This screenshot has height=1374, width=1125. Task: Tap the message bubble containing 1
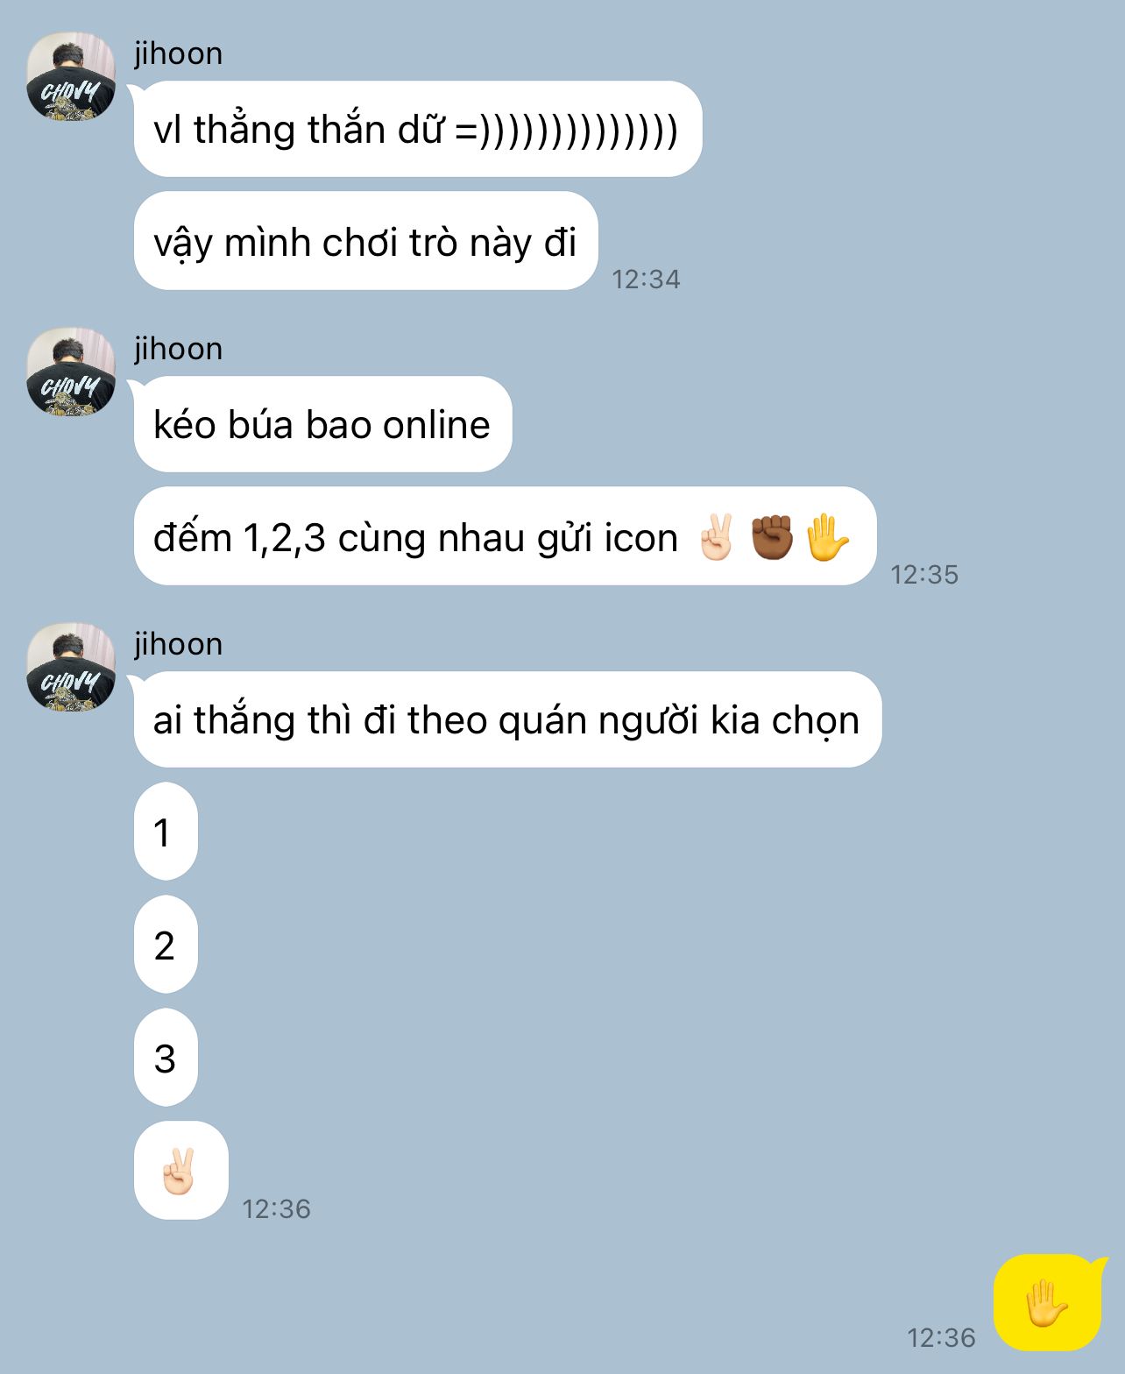166,832
